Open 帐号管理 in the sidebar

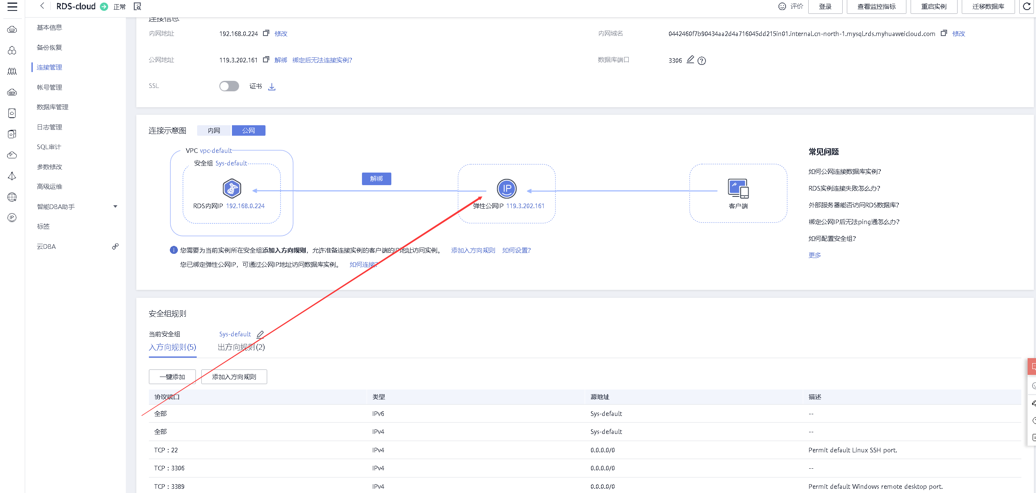point(49,87)
